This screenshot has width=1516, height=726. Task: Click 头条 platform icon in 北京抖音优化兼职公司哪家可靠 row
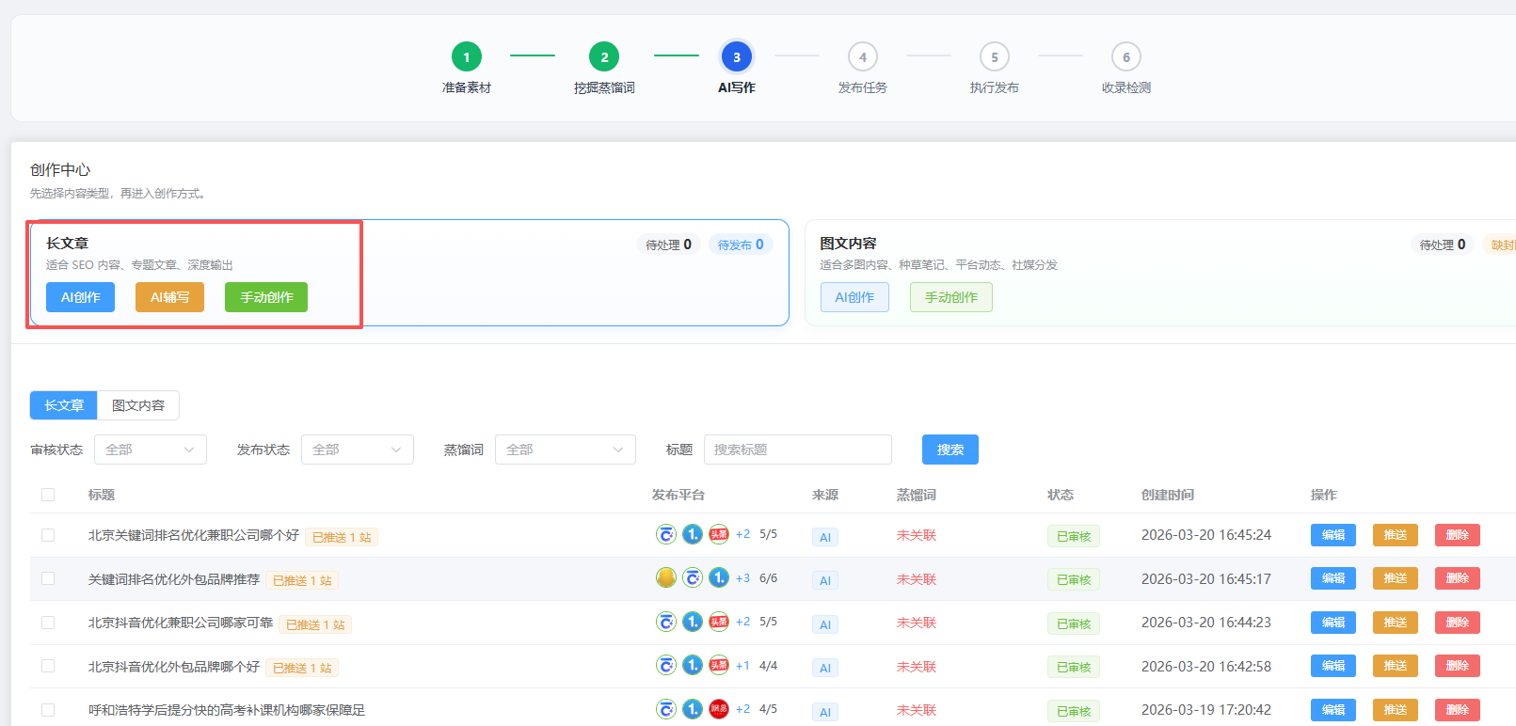click(x=719, y=622)
